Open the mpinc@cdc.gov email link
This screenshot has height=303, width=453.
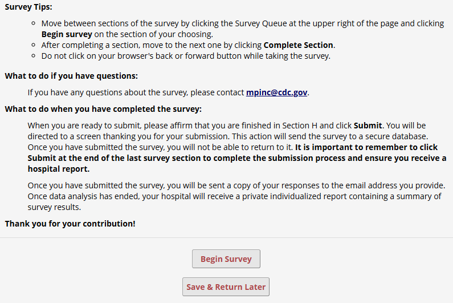pos(277,92)
